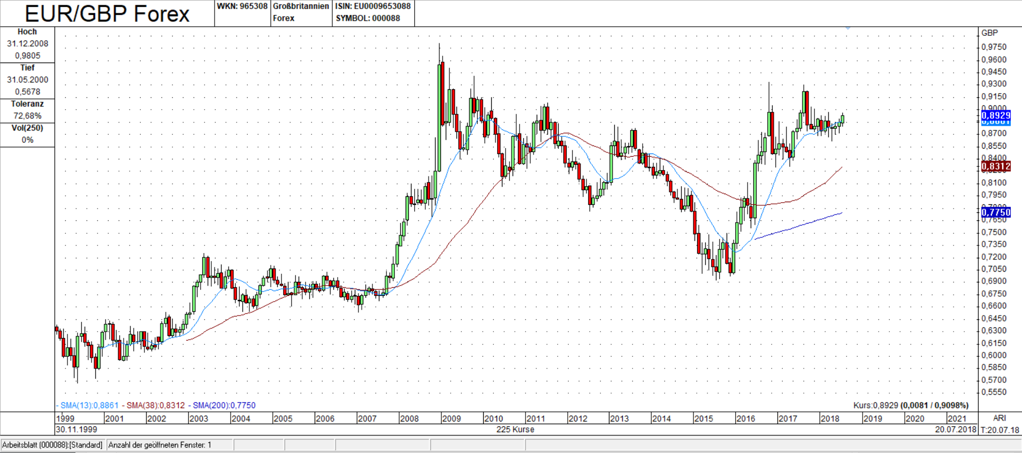
Task: Click the 0,9600 price axis label
Action: pos(994,60)
